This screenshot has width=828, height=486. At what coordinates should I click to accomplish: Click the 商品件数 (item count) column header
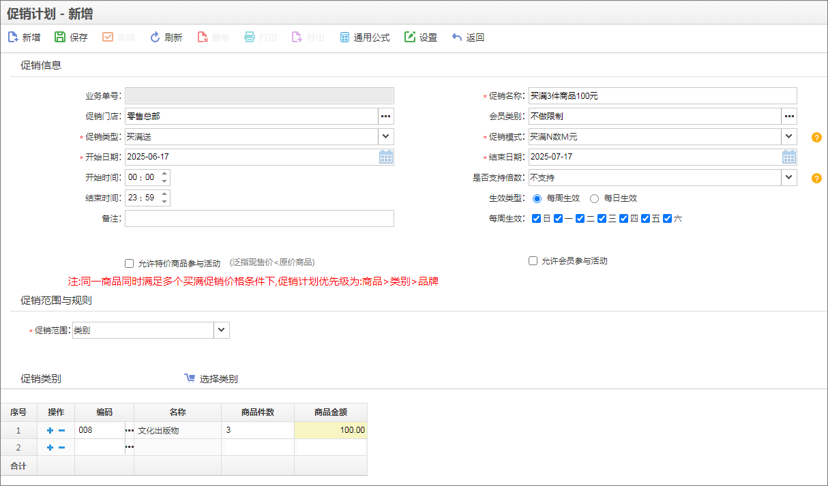pyautogui.click(x=258, y=412)
